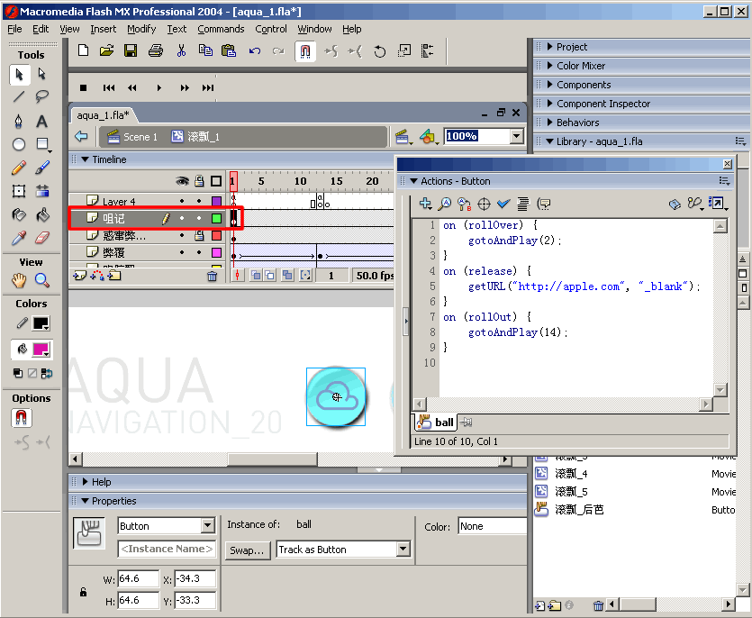Select the Subselection tool

42,75
